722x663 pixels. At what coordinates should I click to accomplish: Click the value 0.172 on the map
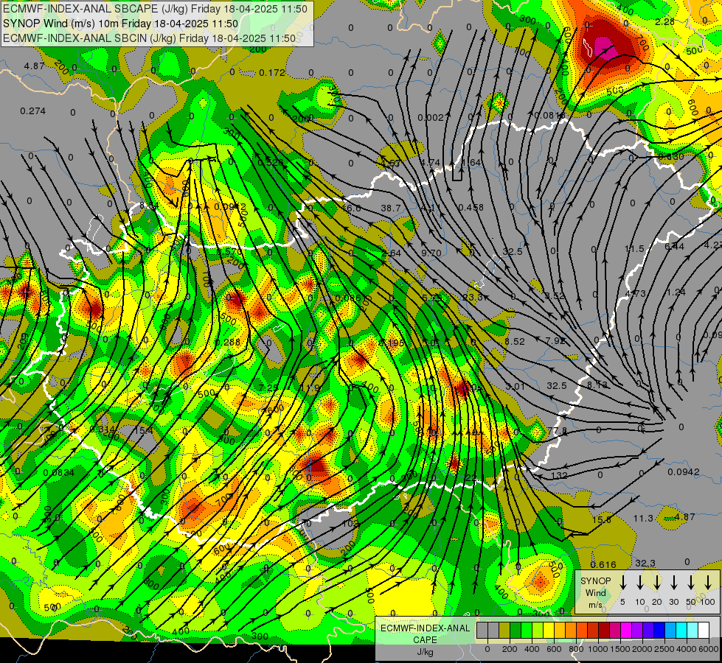271,73
